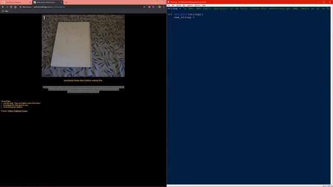Go back in Chrome browser
Screen dimensions: 333x187
[3, 7]
